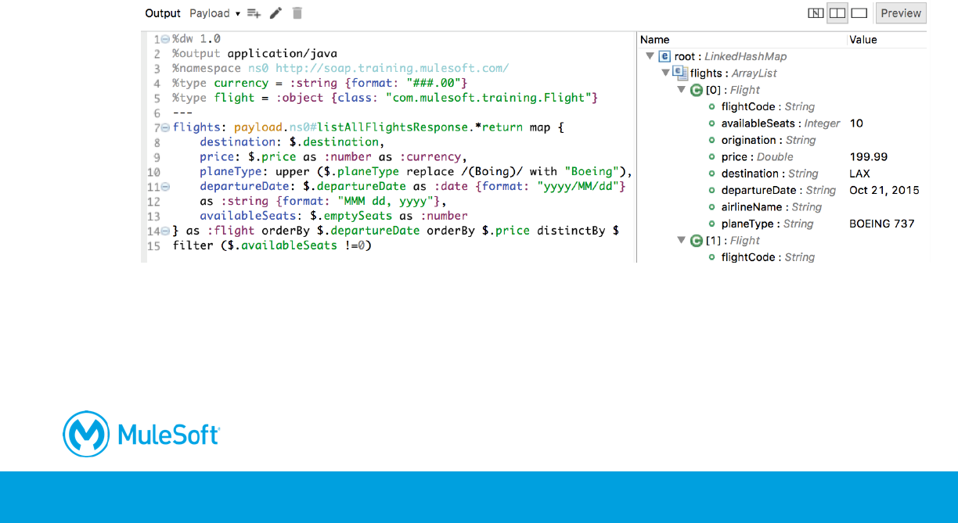Collapse the fold marker on line 1

pos(165,39)
